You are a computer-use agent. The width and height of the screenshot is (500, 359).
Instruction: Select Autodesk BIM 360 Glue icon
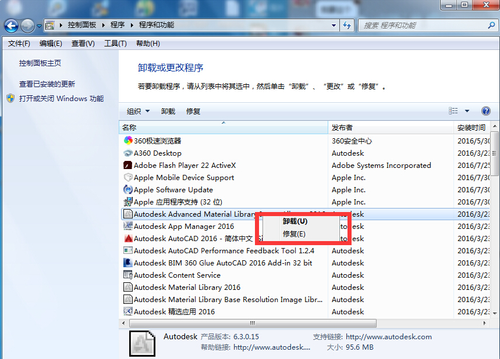point(128,263)
